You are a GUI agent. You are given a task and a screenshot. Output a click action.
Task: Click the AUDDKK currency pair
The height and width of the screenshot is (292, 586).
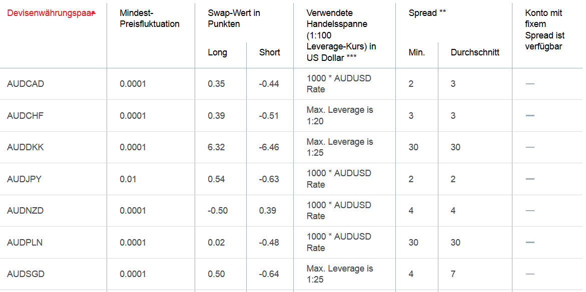tap(26, 147)
